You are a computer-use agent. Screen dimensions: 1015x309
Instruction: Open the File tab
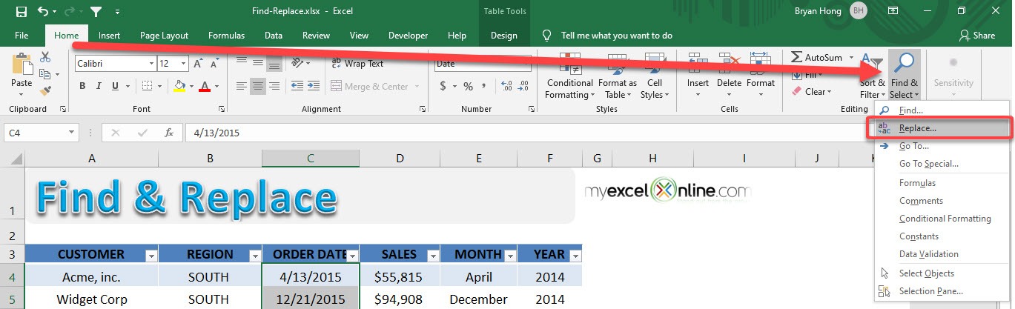(x=22, y=36)
